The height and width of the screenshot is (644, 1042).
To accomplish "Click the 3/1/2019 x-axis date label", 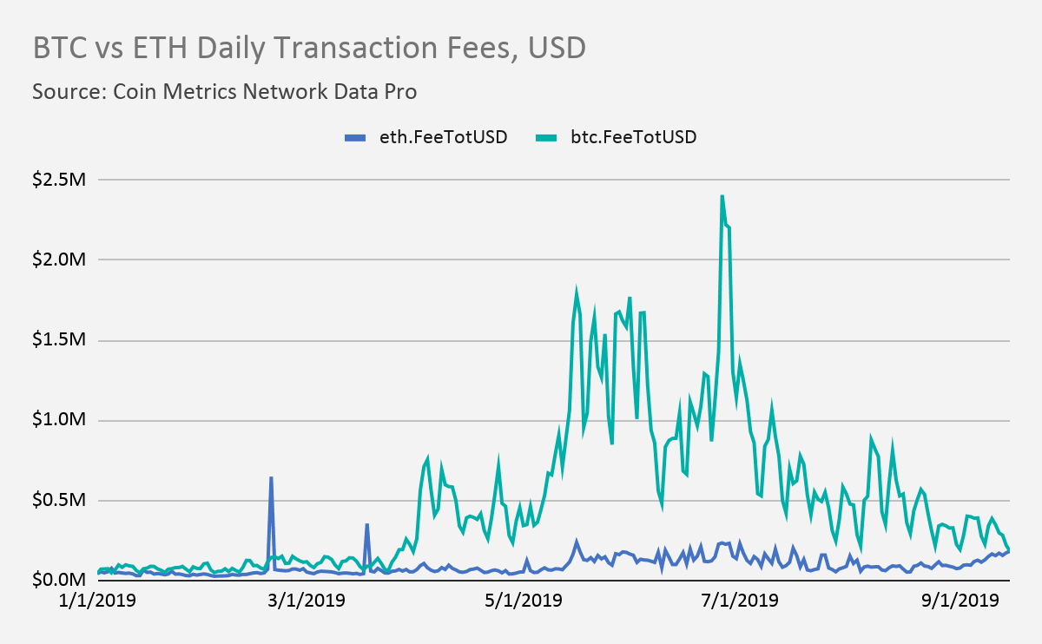I will (307, 600).
